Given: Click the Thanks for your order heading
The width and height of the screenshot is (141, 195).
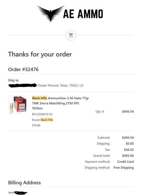Looking at the screenshot, I should (x=40, y=54).
